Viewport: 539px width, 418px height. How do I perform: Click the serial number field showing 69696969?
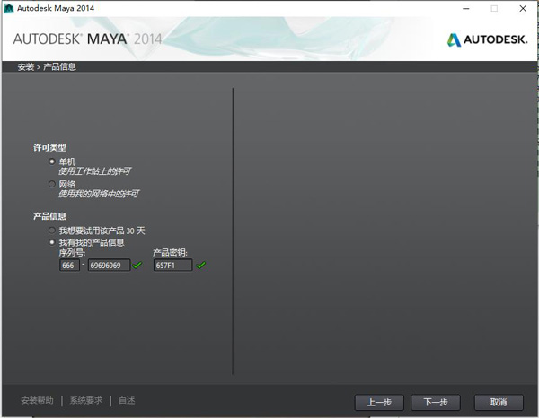[109, 265]
